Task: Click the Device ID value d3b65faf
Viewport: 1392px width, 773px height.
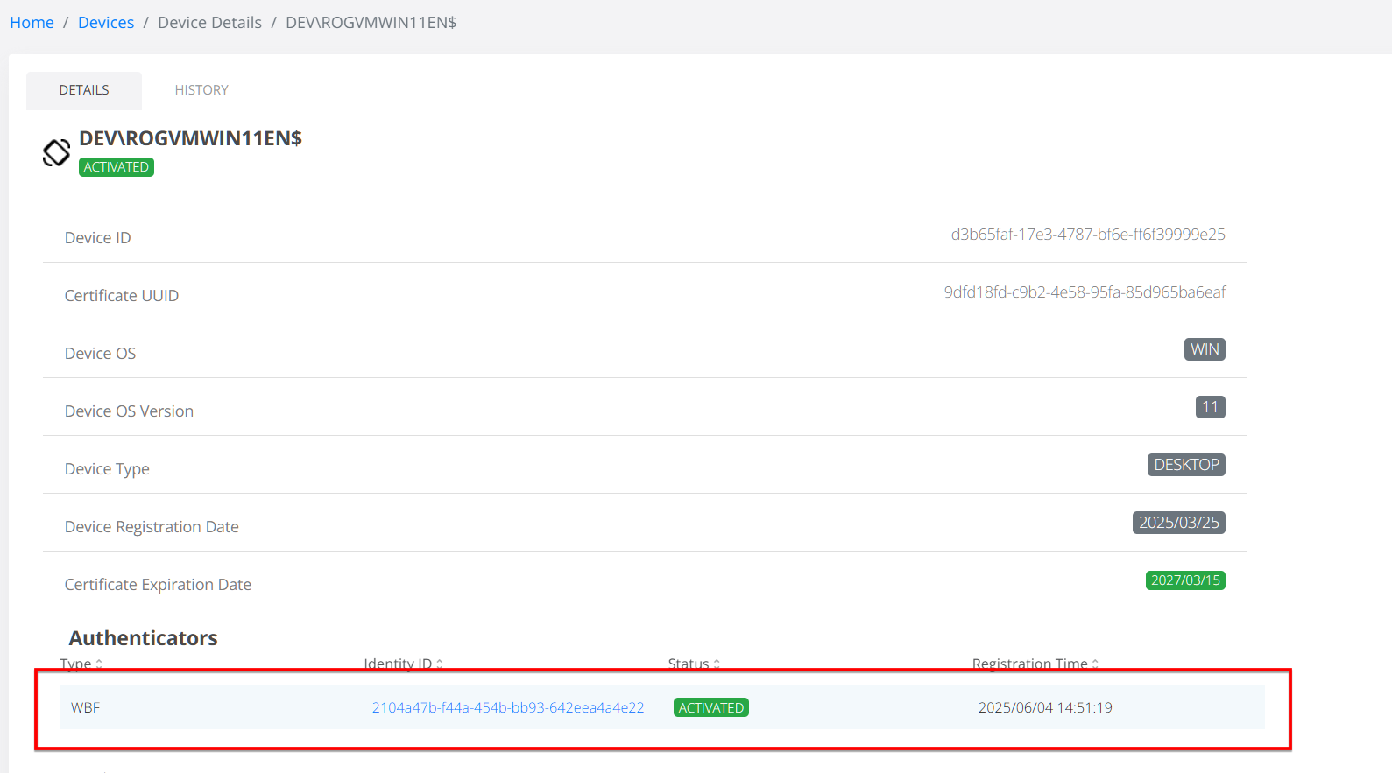Action: 1087,235
